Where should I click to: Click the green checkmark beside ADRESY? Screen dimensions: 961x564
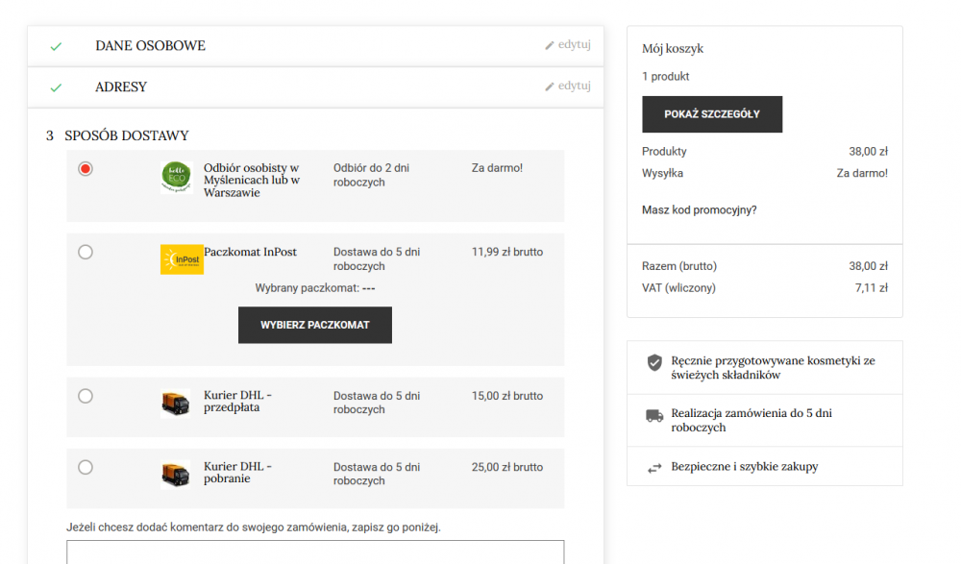pyautogui.click(x=56, y=87)
